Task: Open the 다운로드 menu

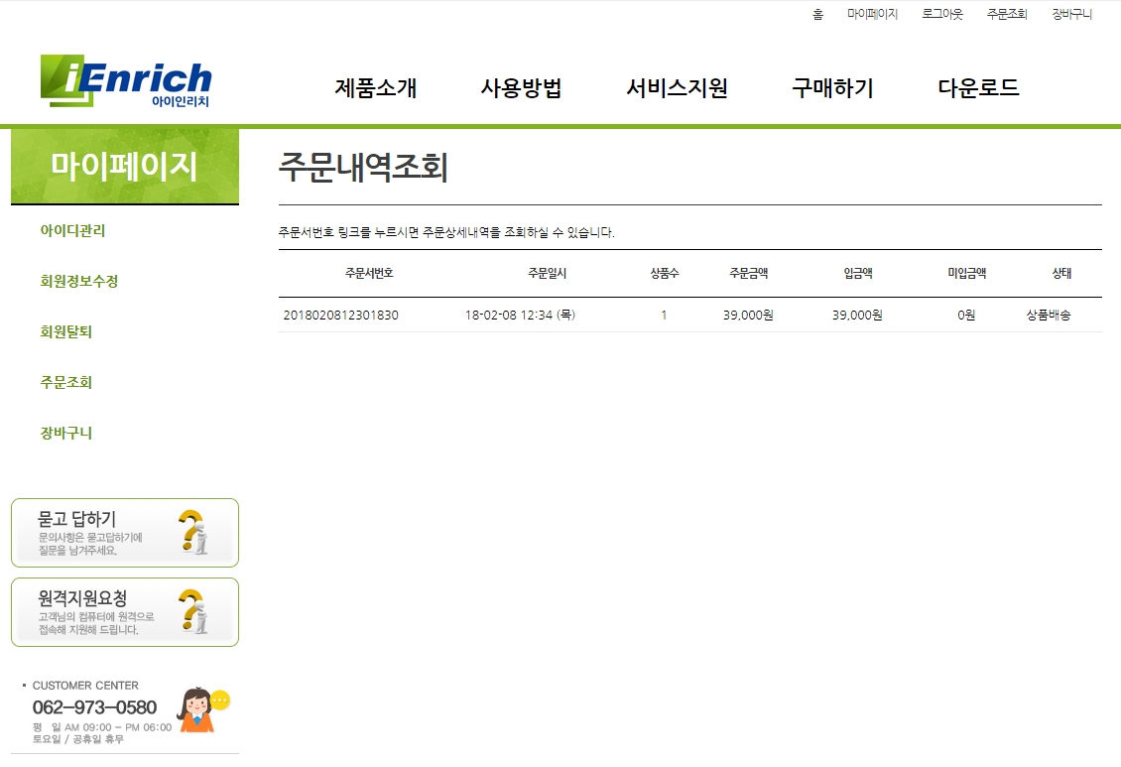Action: (978, 87)
